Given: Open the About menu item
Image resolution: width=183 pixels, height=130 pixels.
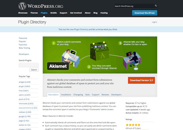Looking at the screenshot, I should (x=88, y=13).
